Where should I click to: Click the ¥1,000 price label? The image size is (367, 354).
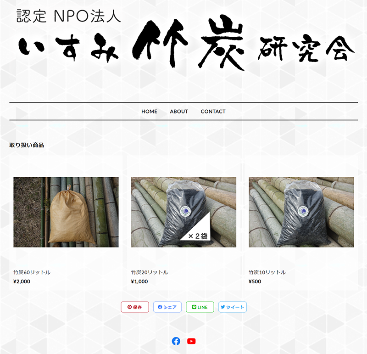click(x=139, y=281)
